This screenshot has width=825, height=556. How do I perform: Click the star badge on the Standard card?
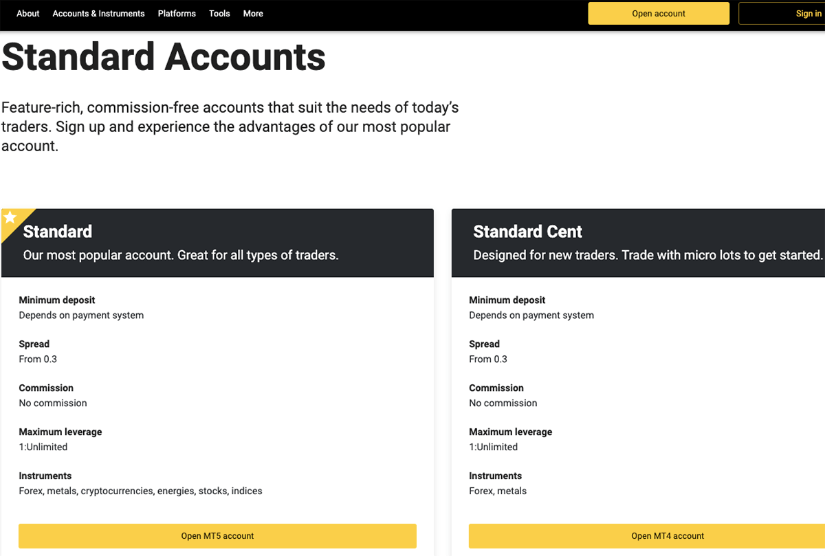(x=9, y=218)
